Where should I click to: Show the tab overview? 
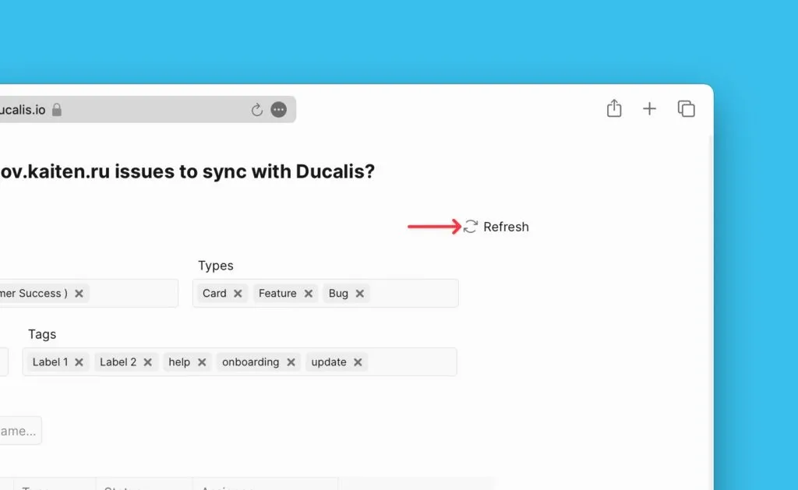tap(686, 109)
